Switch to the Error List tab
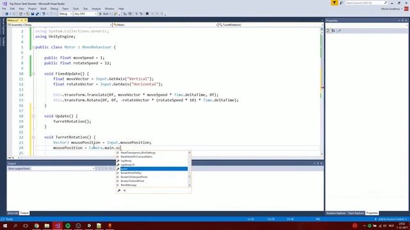Image resolution: width=410 pixels, height=230 pixels. (x=13, y=213)
